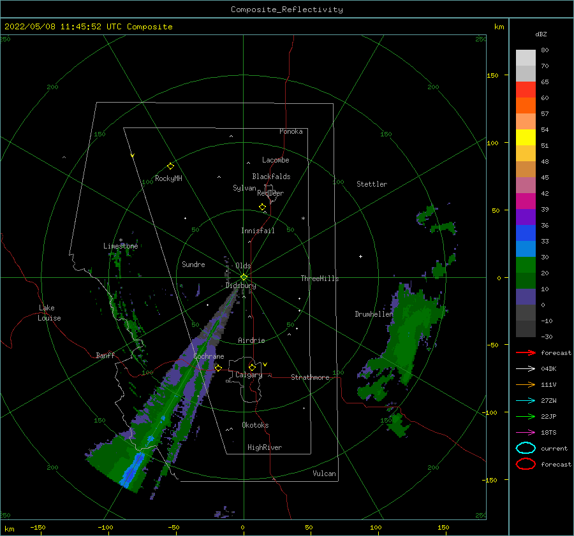Click the Cochrane label

(209, 356)
